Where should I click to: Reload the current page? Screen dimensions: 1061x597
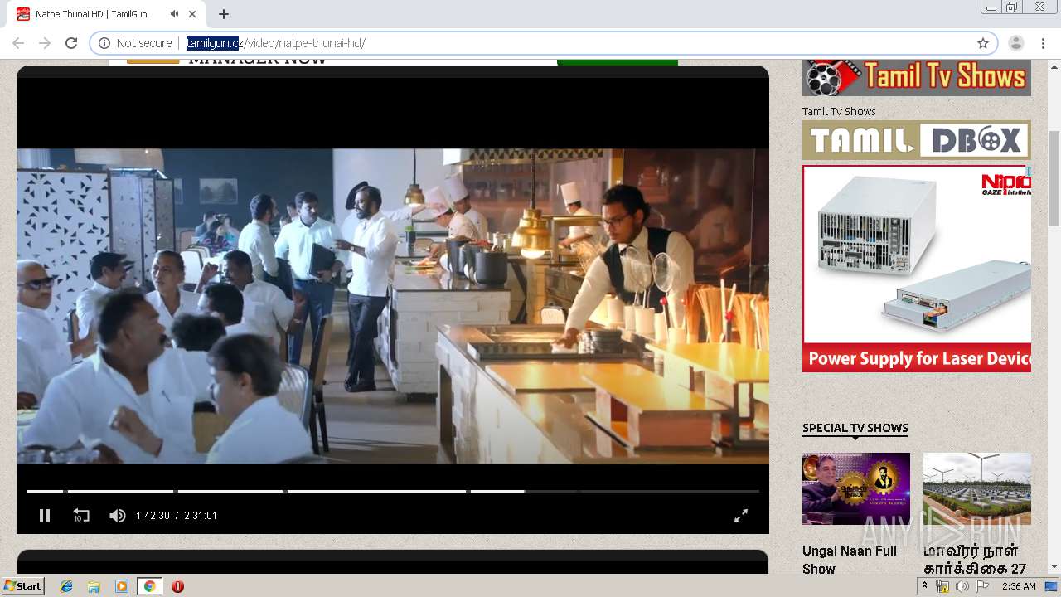[x=71, y=43]
